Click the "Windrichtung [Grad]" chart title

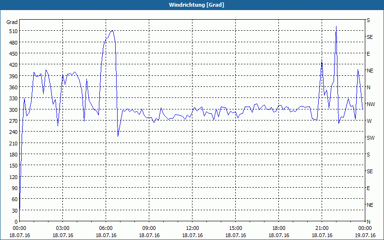[x=196, y=5]
